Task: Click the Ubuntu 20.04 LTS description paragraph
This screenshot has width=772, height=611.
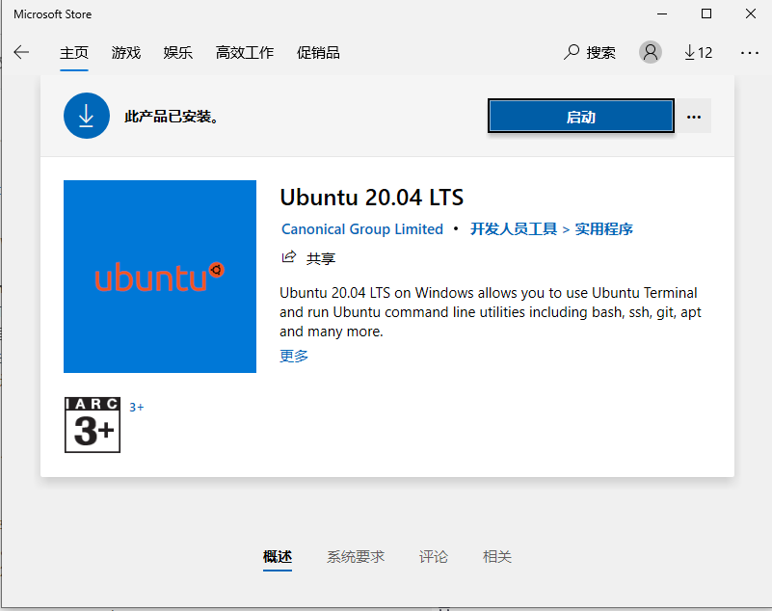Action: click(x=491, y=312)
